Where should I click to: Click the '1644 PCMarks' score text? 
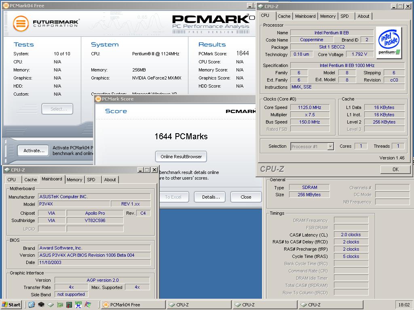click(181, 136)
